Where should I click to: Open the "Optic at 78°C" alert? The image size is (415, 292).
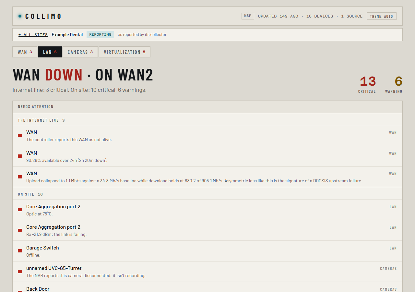[x=207, y=210]
